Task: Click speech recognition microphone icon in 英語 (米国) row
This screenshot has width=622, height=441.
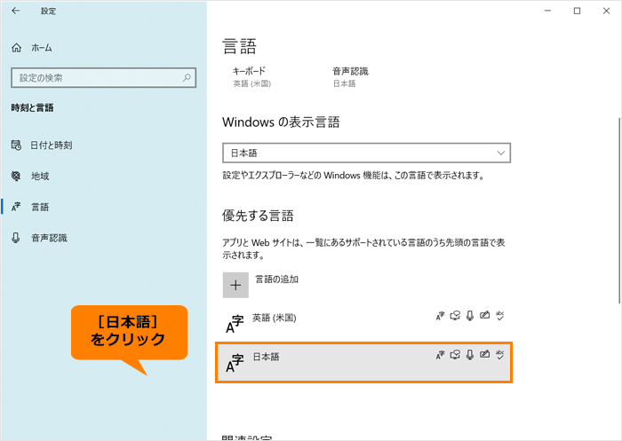Action: (470, 316)
